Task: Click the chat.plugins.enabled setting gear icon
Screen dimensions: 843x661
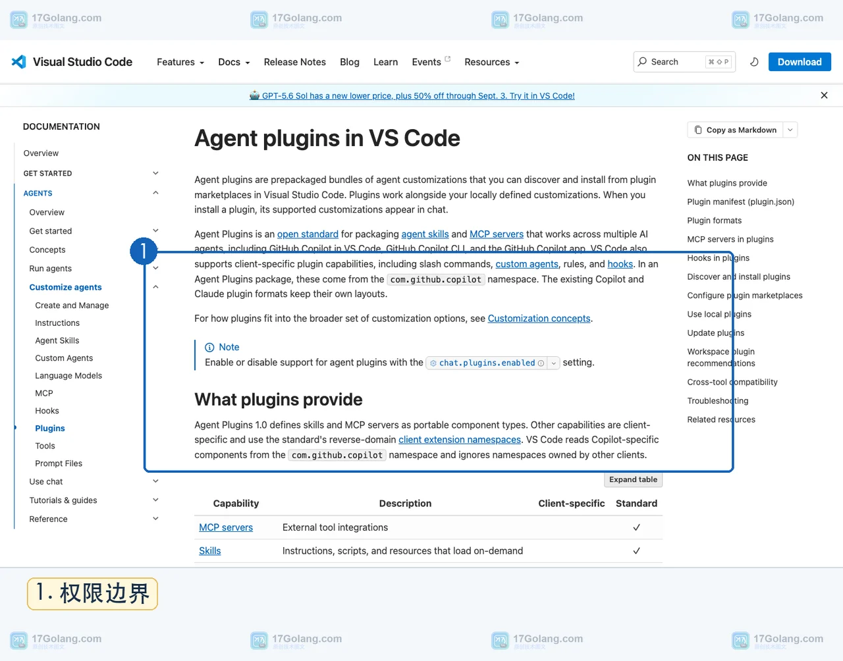Action: click(x=433, y=363)
